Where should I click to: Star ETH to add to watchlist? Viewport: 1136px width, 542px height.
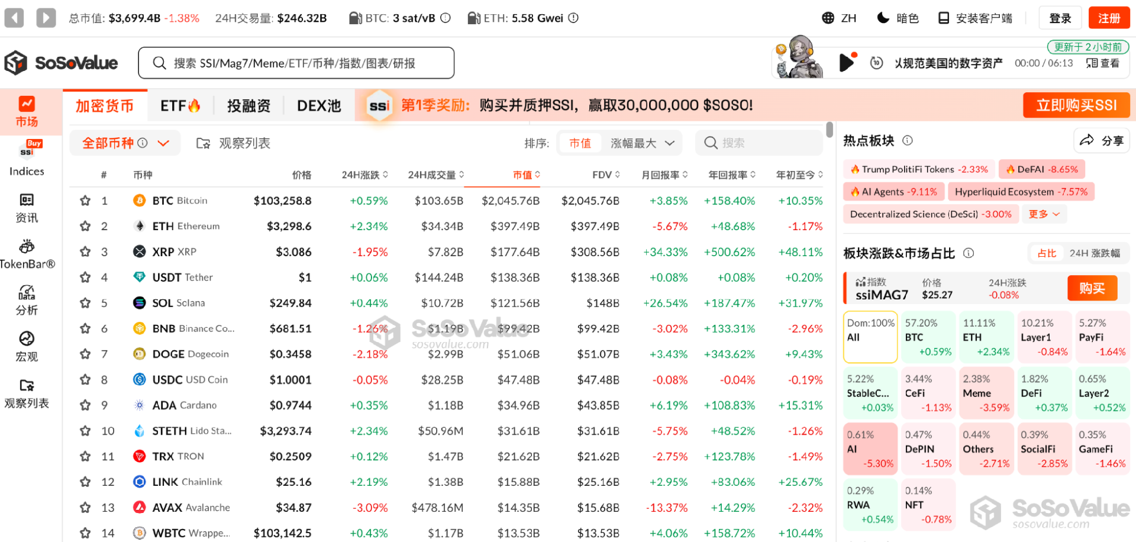pyautogui.click(x=85, y=226)
